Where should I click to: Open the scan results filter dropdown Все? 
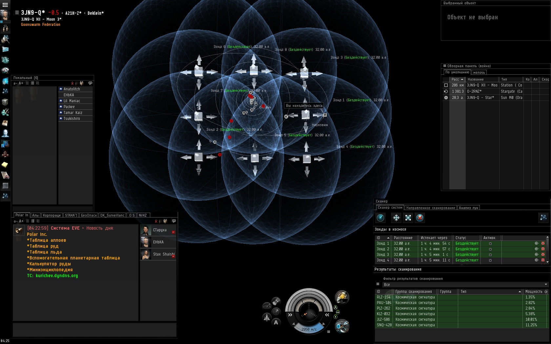click(x=465, y=284)
